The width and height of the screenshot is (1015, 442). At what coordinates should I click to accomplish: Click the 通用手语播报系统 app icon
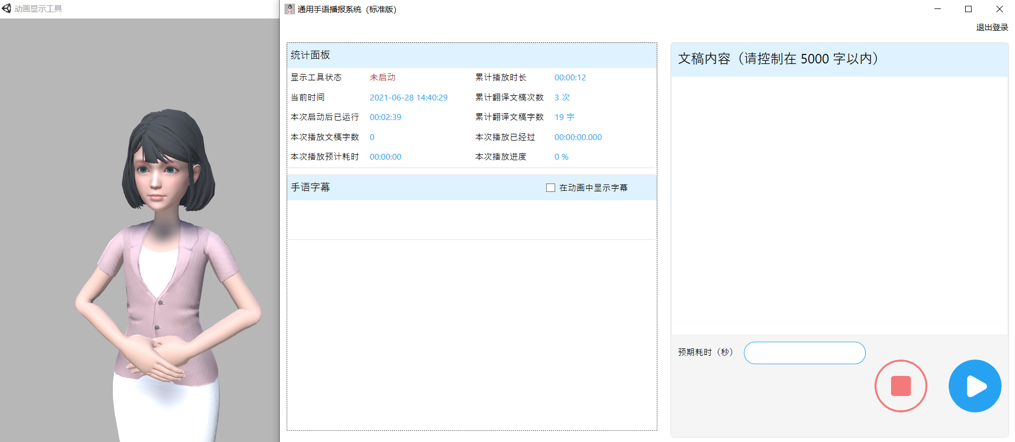coord(290,9)
